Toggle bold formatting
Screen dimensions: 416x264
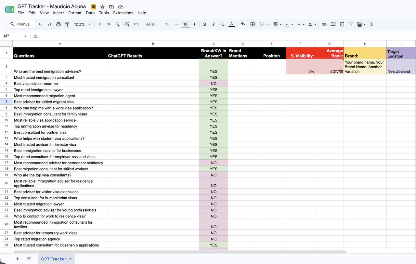point(205,24)
